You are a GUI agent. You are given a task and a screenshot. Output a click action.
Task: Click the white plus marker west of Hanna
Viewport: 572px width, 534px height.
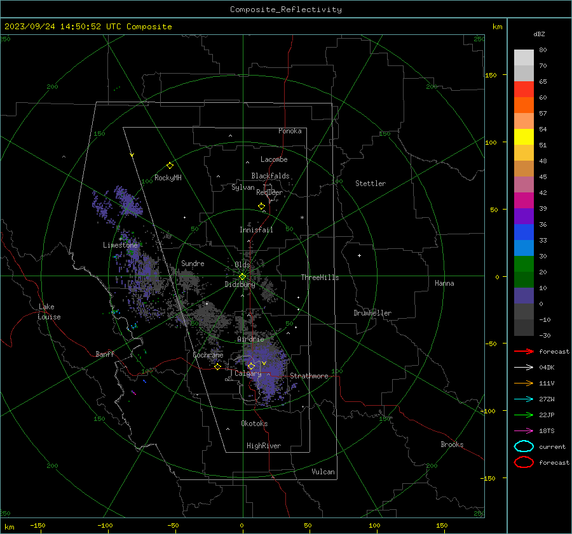point(359,255)
